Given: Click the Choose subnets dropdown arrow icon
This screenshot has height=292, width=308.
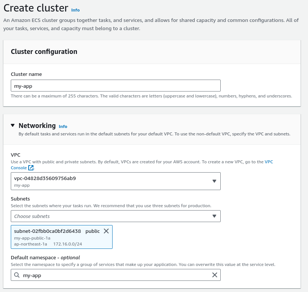Looking at the screenshot, I should coord(214,216).
